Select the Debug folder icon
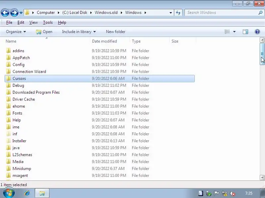 click(x=8, y=85)
